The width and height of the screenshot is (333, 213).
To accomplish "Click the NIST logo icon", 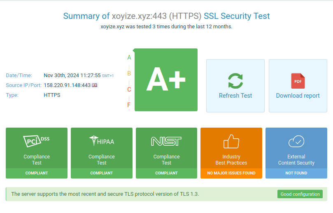I will (x=166, y=141).
